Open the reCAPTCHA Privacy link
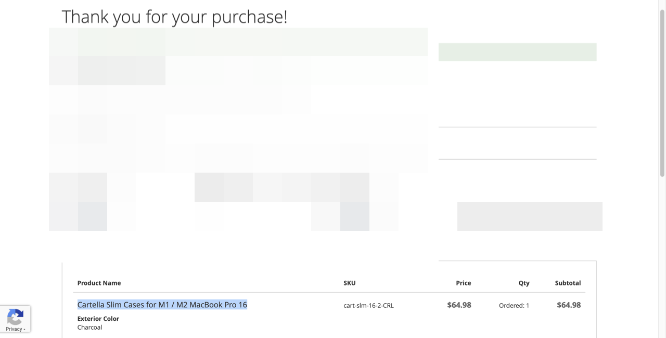The image size is (666, 338). [x=14, y=329]
